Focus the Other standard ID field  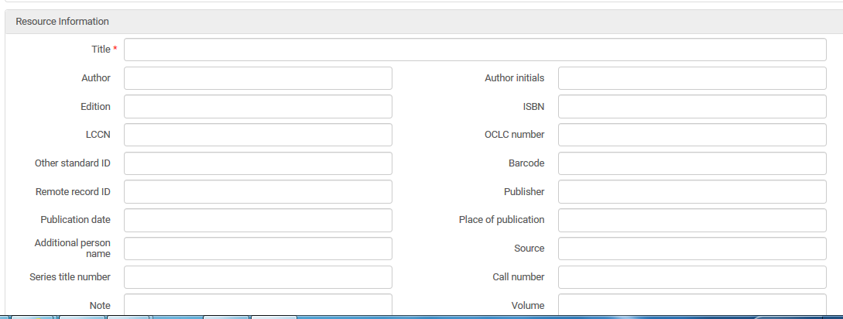pyautogui.click(x=258, y=163)
